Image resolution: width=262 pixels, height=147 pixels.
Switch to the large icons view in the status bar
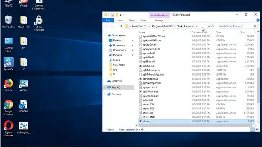click(257, 129)
